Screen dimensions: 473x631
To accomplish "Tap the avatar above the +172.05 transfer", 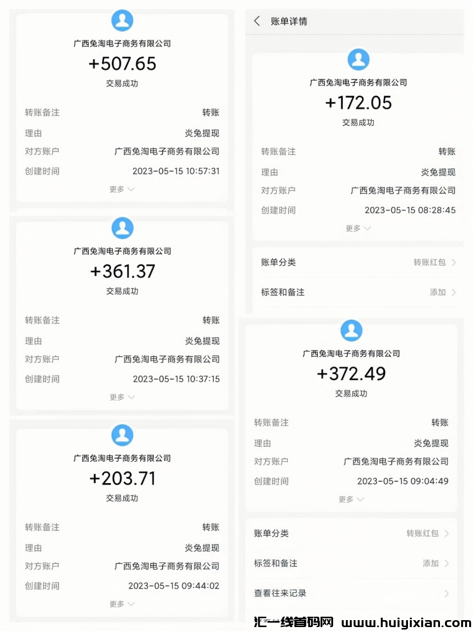I will pyautogui.click(x=358, y=60).
